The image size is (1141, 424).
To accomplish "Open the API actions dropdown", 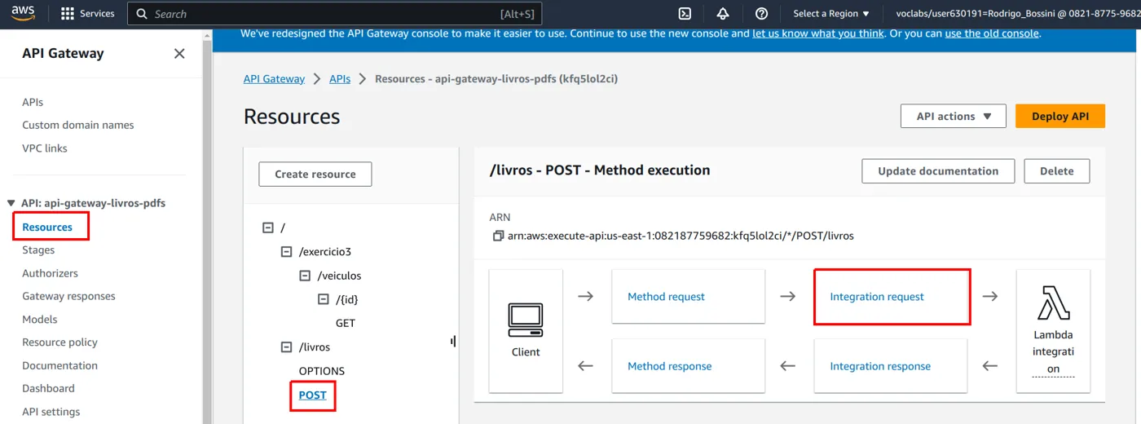I will click(954, 117).
